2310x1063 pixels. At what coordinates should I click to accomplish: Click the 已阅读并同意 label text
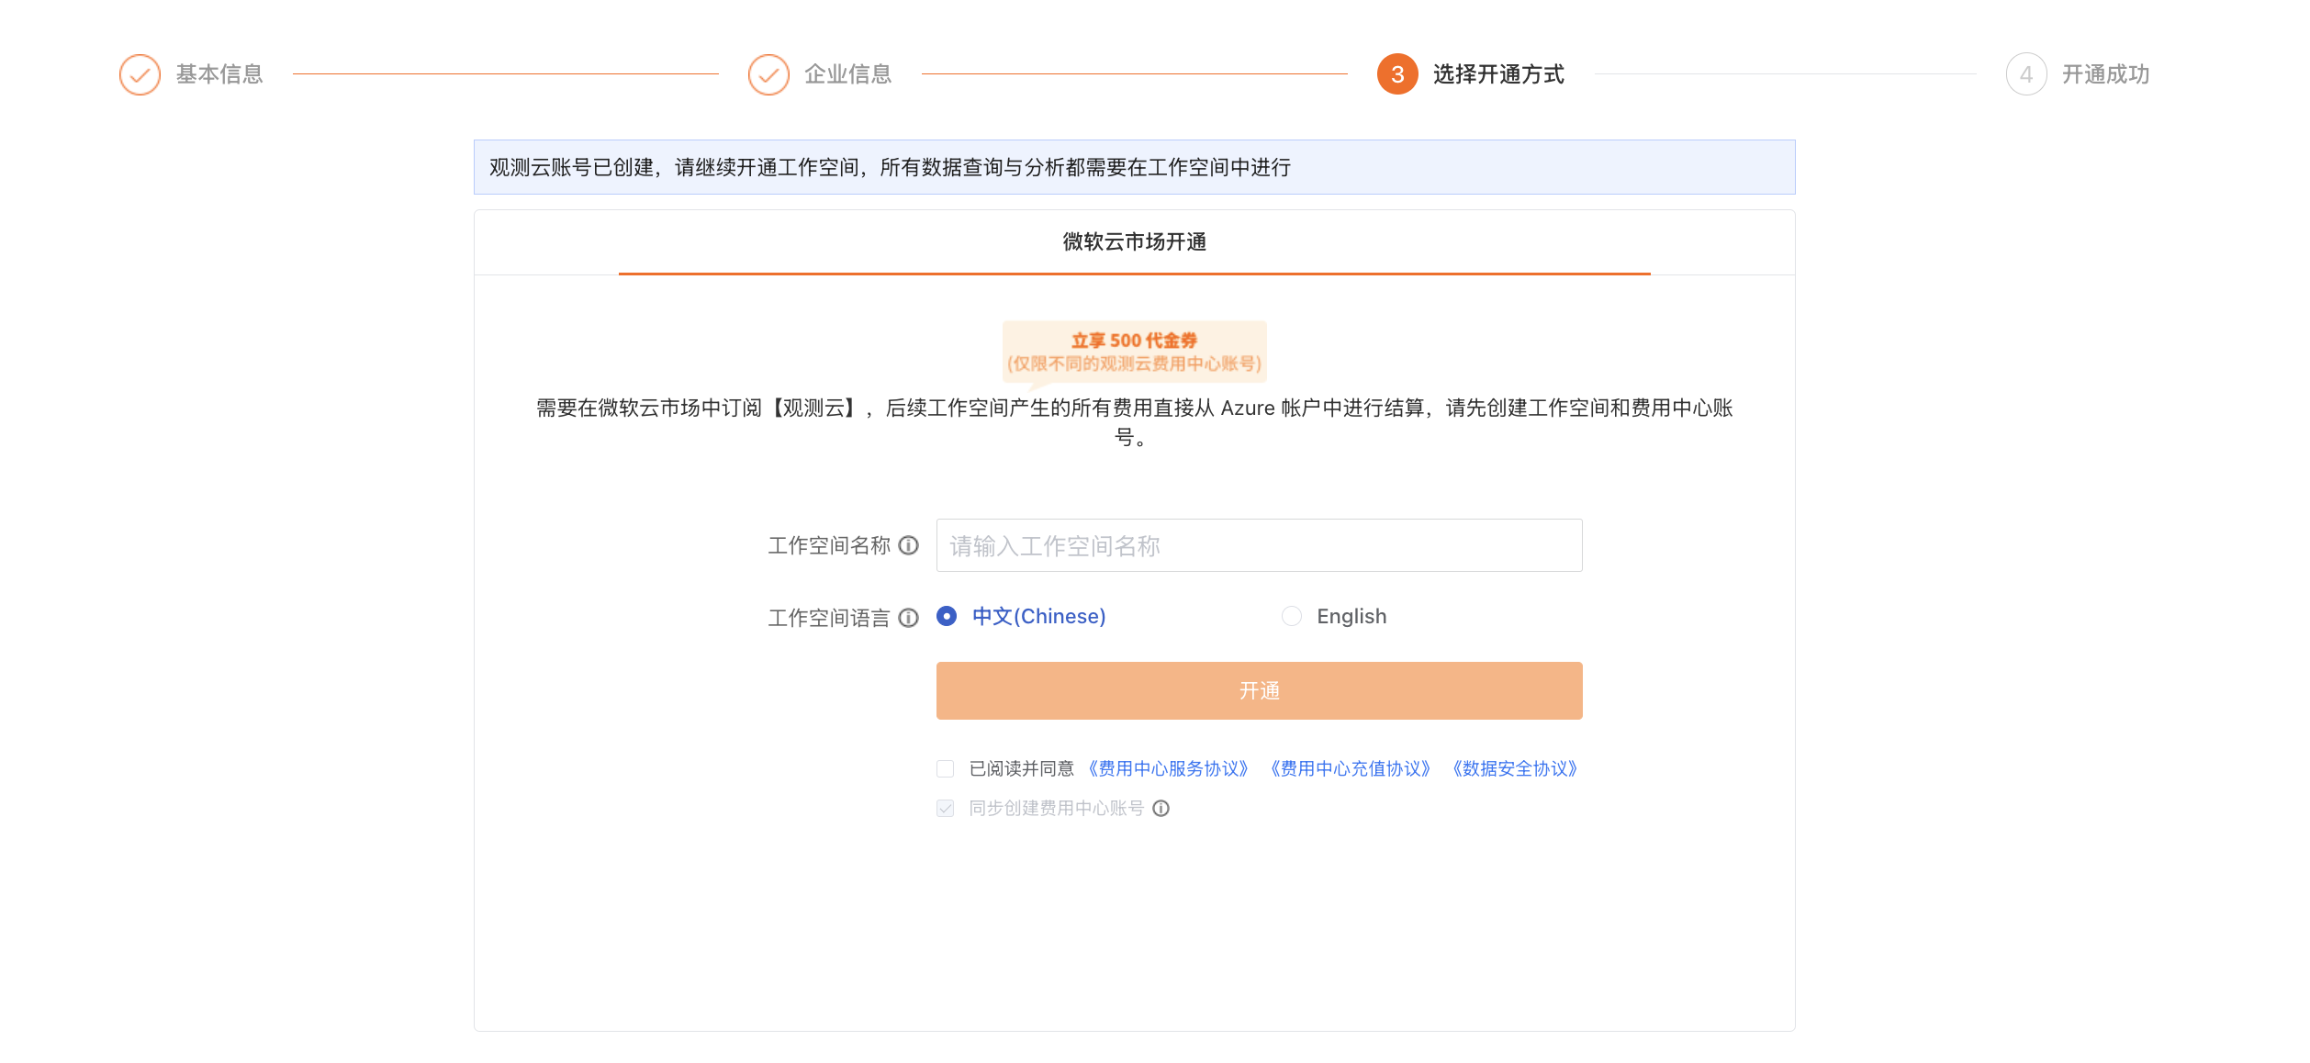[x=1022, y=768]
